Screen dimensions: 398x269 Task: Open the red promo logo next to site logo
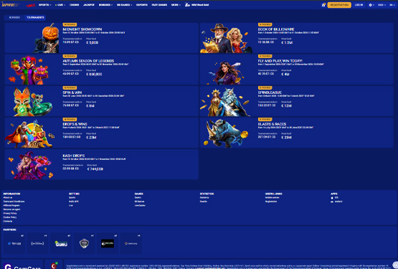tap(30, 5)
